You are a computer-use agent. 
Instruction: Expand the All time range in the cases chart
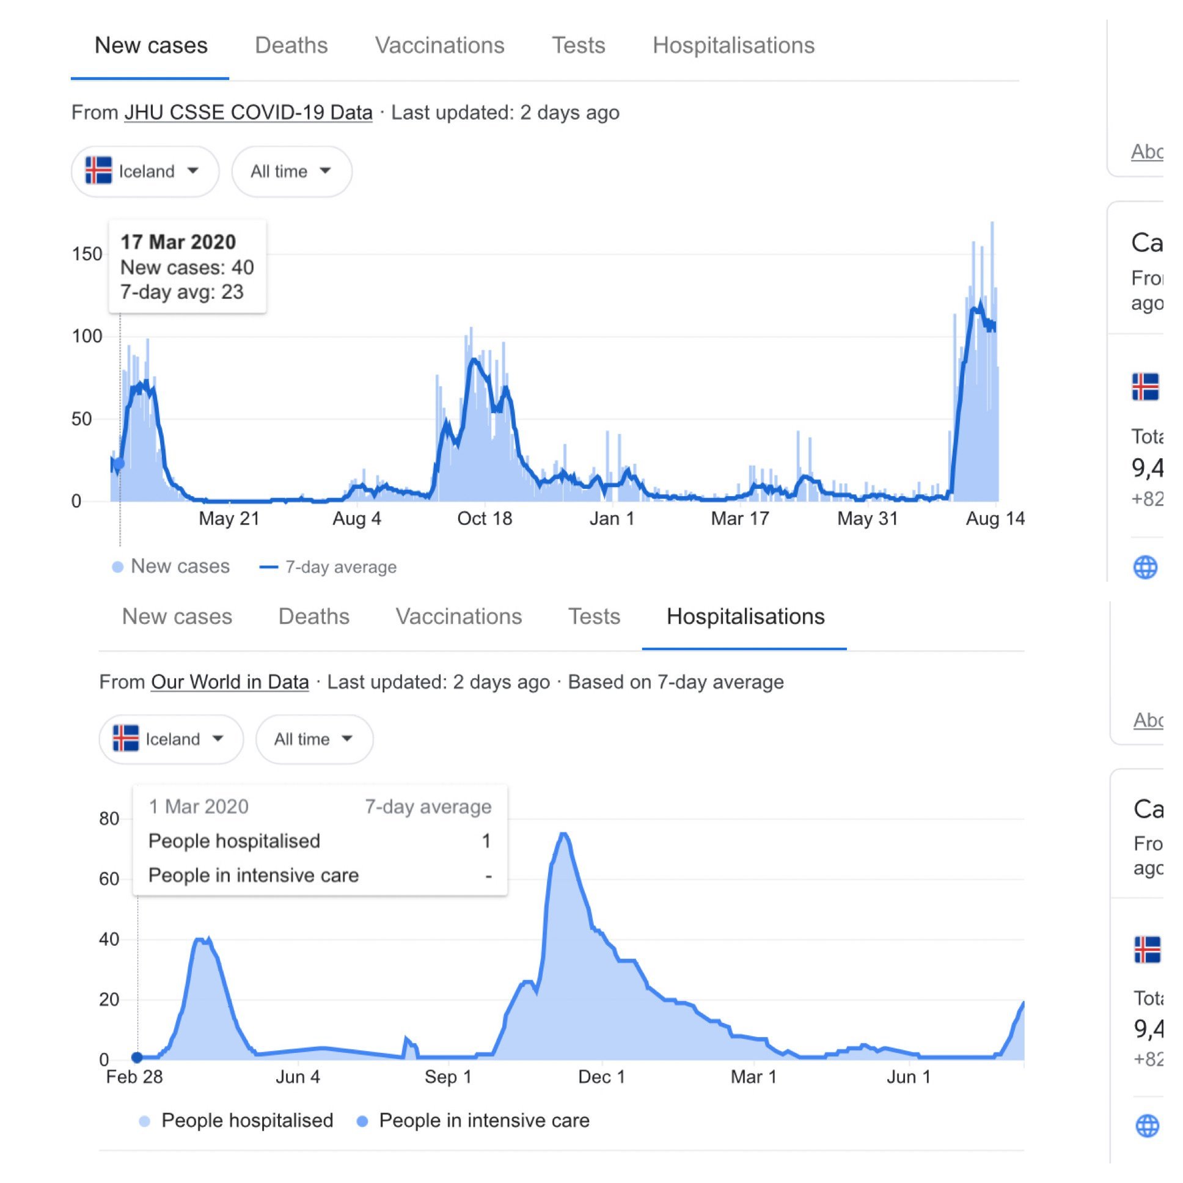point(291,172)
